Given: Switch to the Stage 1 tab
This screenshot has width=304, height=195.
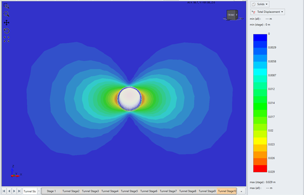Looking at the screenshot, I should (51, 191).
